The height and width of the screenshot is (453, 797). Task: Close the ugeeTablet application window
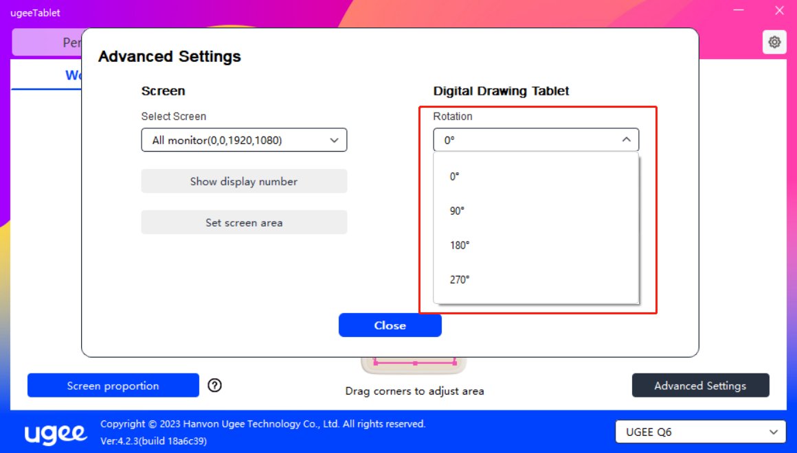click(779, 11)
